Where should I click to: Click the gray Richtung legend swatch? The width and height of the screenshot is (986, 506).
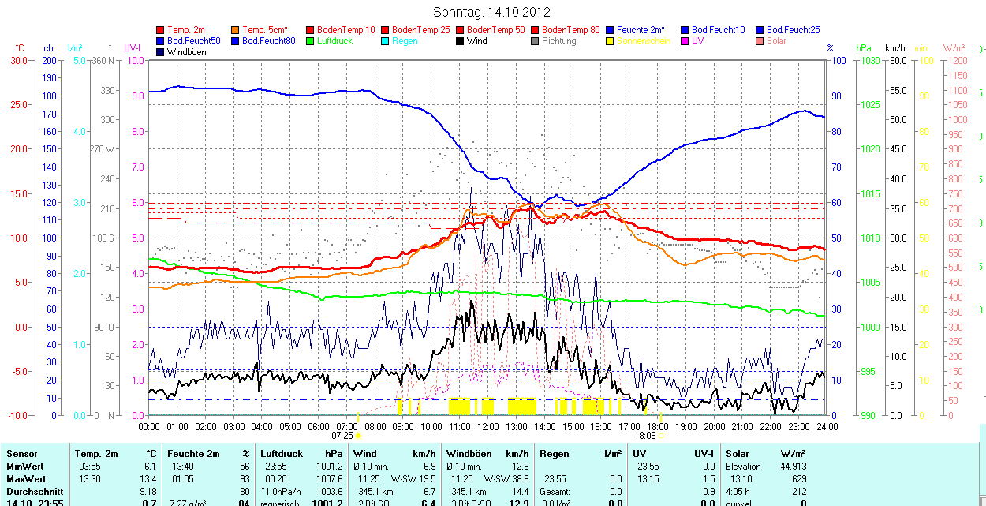pos(536,41)
